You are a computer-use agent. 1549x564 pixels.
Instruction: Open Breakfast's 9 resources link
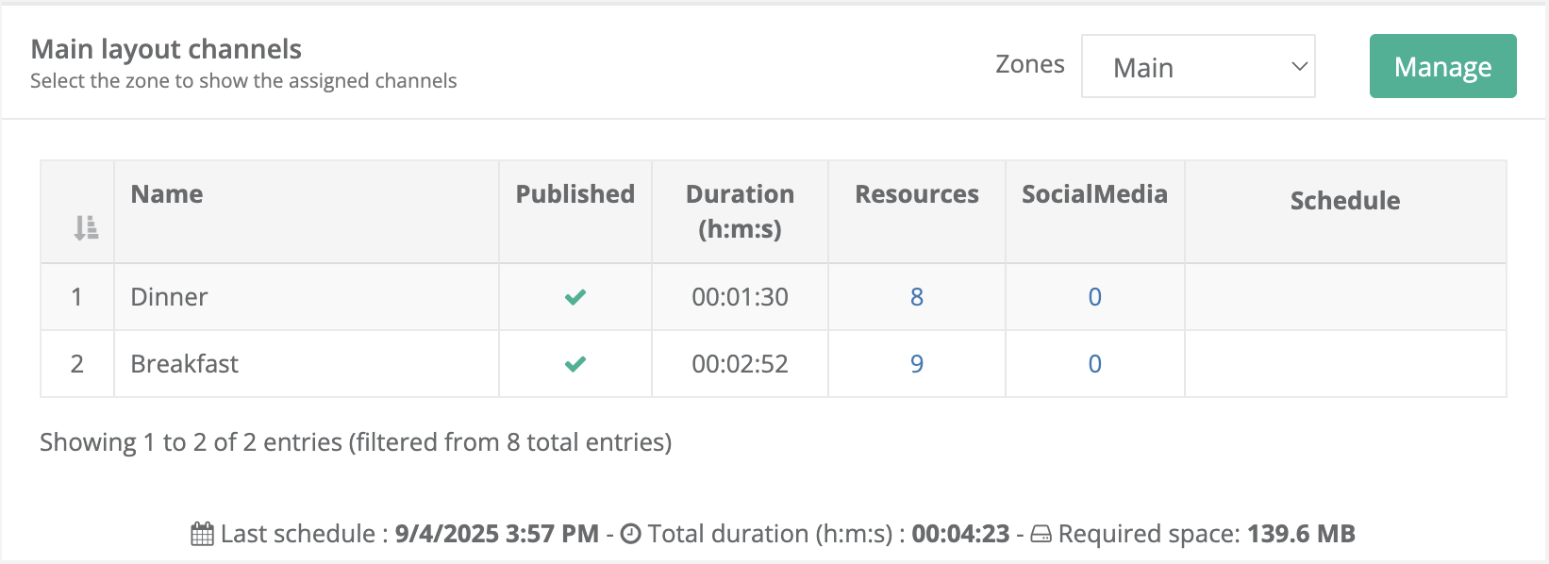pyautogui.click(x=916, y=364)
